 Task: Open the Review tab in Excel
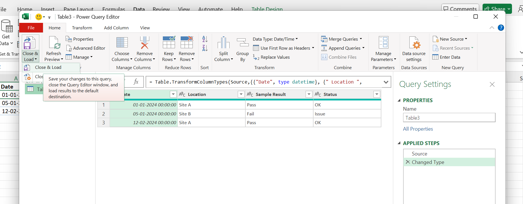pos(161,9)
